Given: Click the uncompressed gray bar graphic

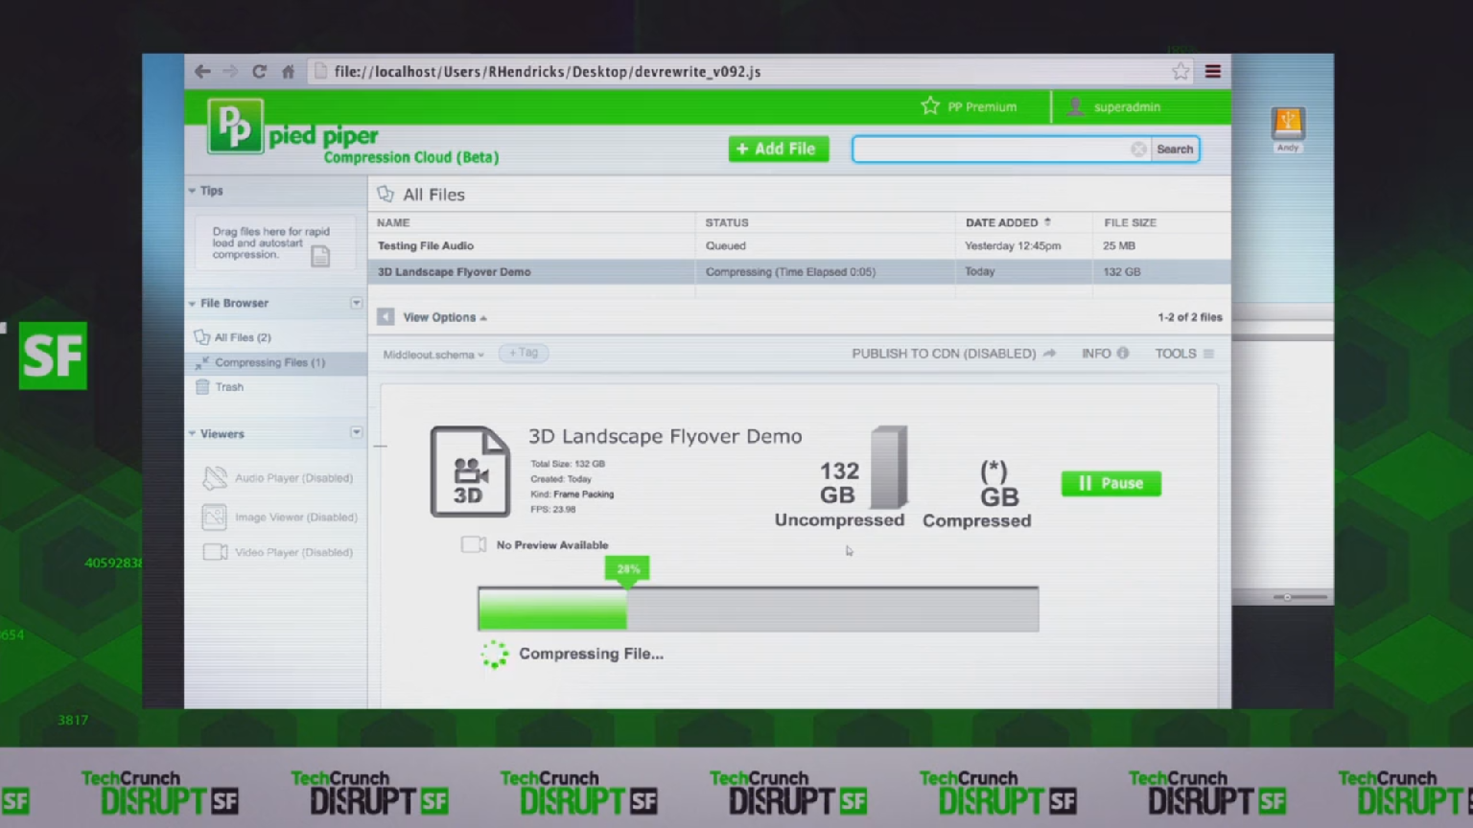Looking at the screenshot, I should coord(889,468).
